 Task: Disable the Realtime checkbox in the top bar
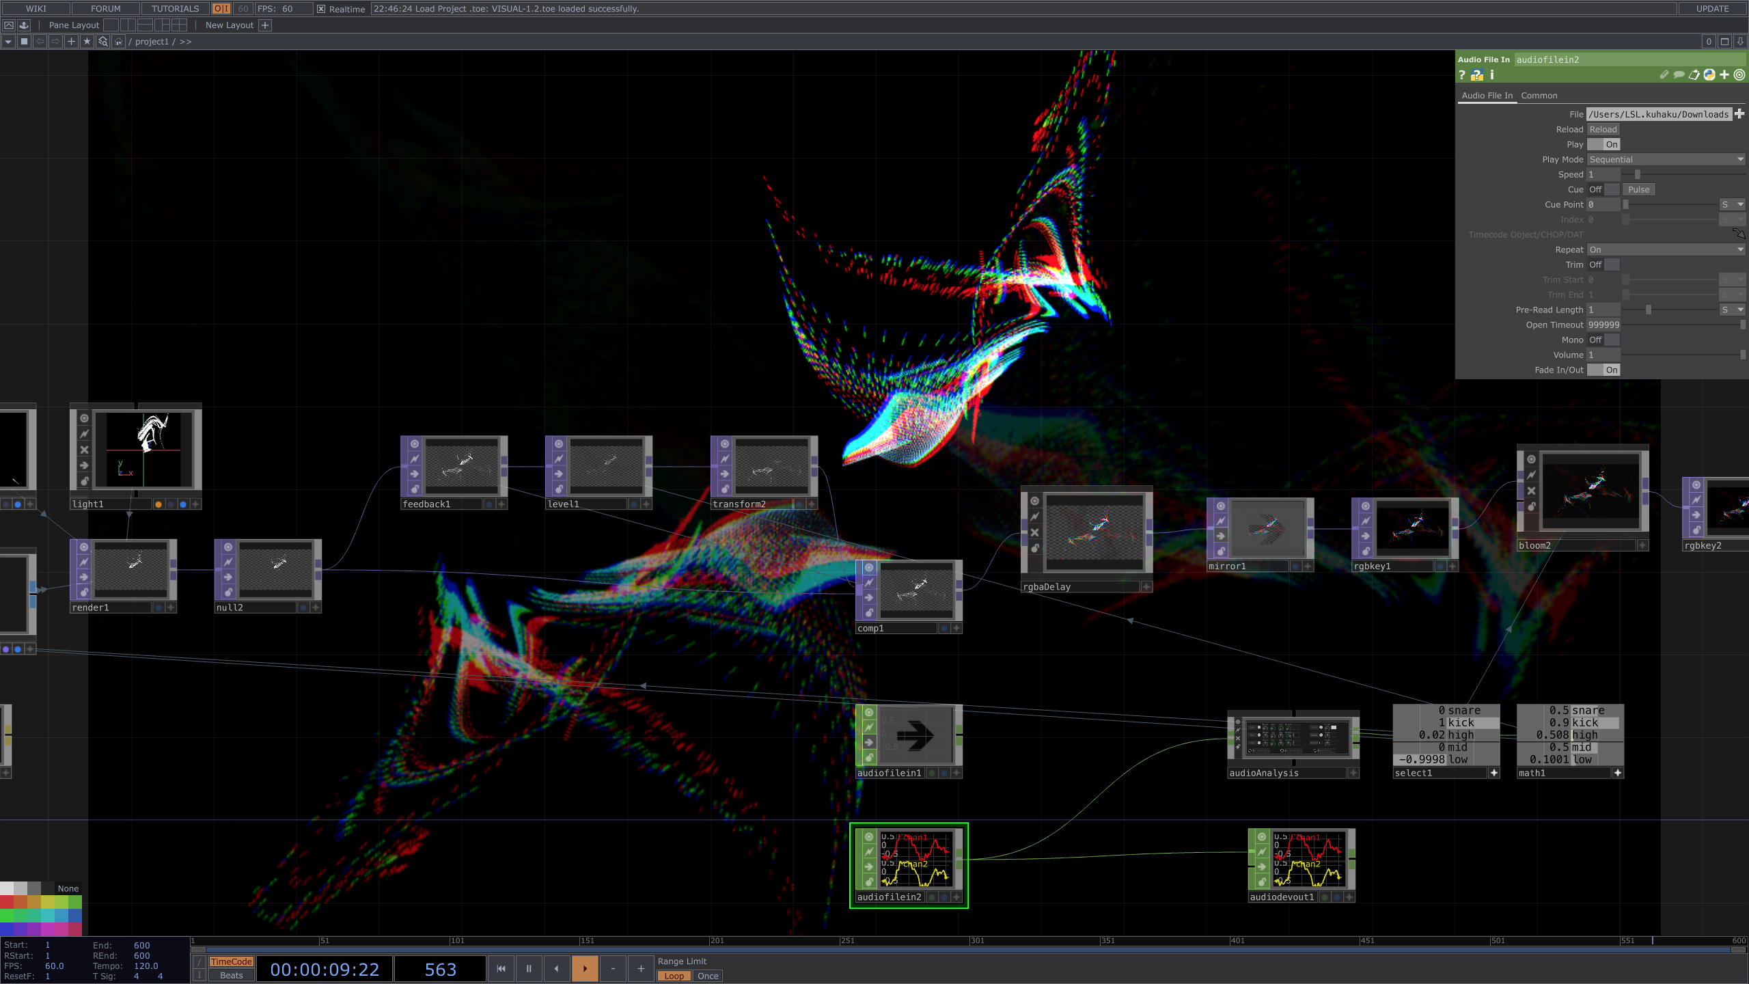pyautogui.click(x=320, y=9)
